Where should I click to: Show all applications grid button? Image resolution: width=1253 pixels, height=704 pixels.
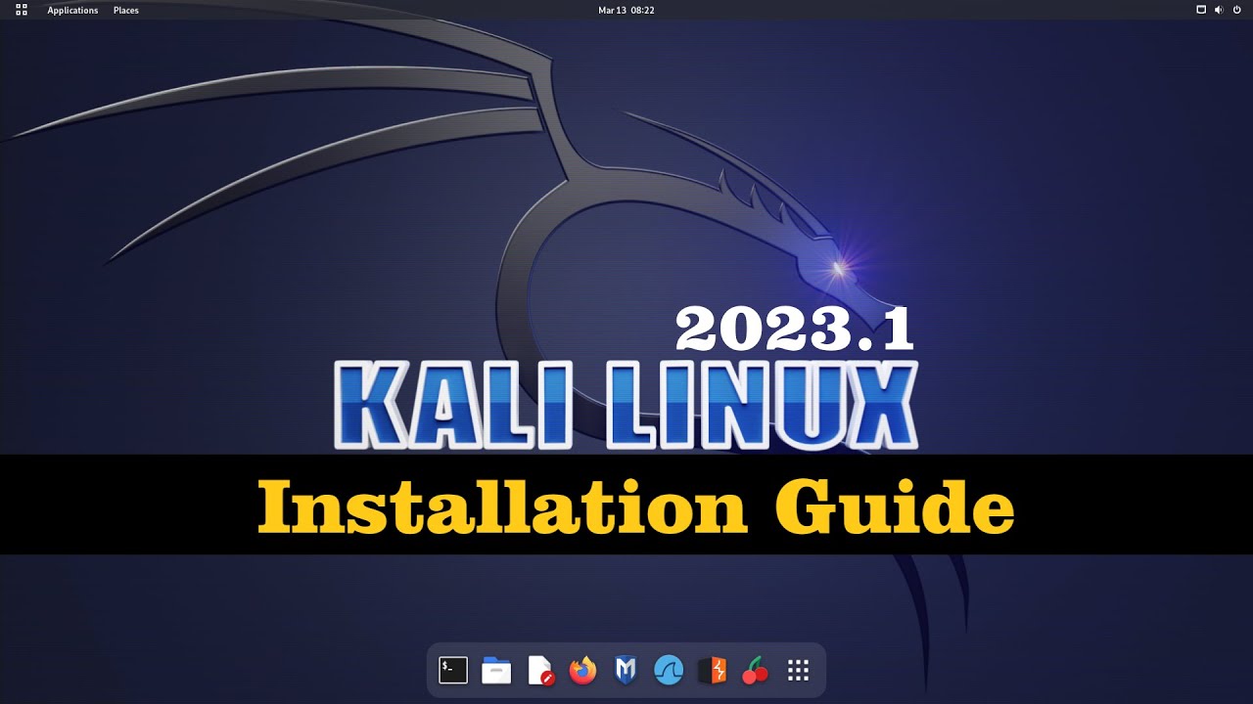pyautogui.click(x=798, y=670)
